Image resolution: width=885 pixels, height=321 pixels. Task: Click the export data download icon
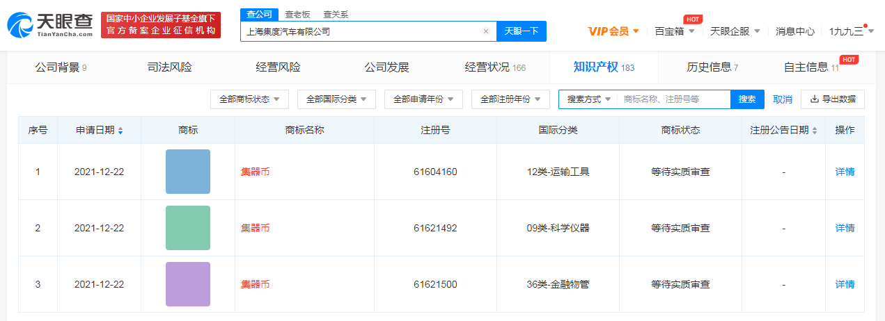(x=814, y=99)
